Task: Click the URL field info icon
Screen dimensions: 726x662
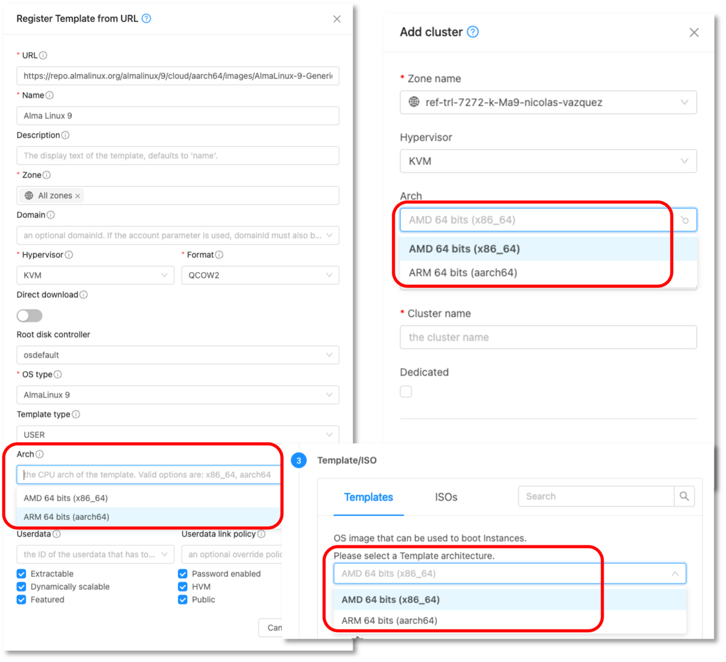Action: coord(43,55)
